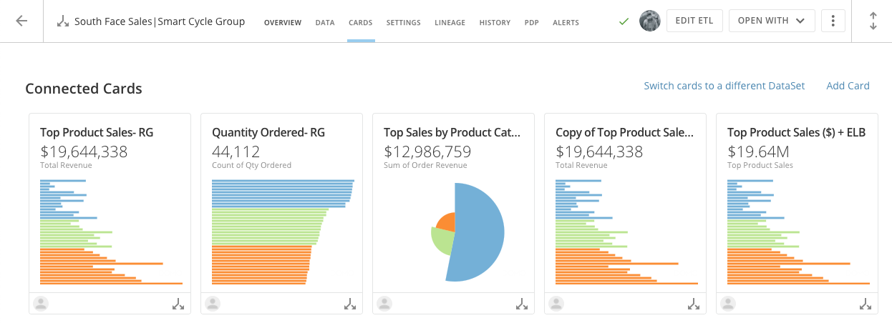Click the vertical expand arrows icon

tap(873, 21)
